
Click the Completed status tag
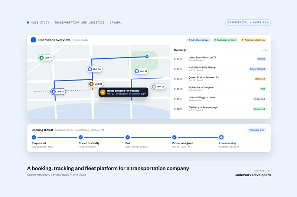pos(259,109)
